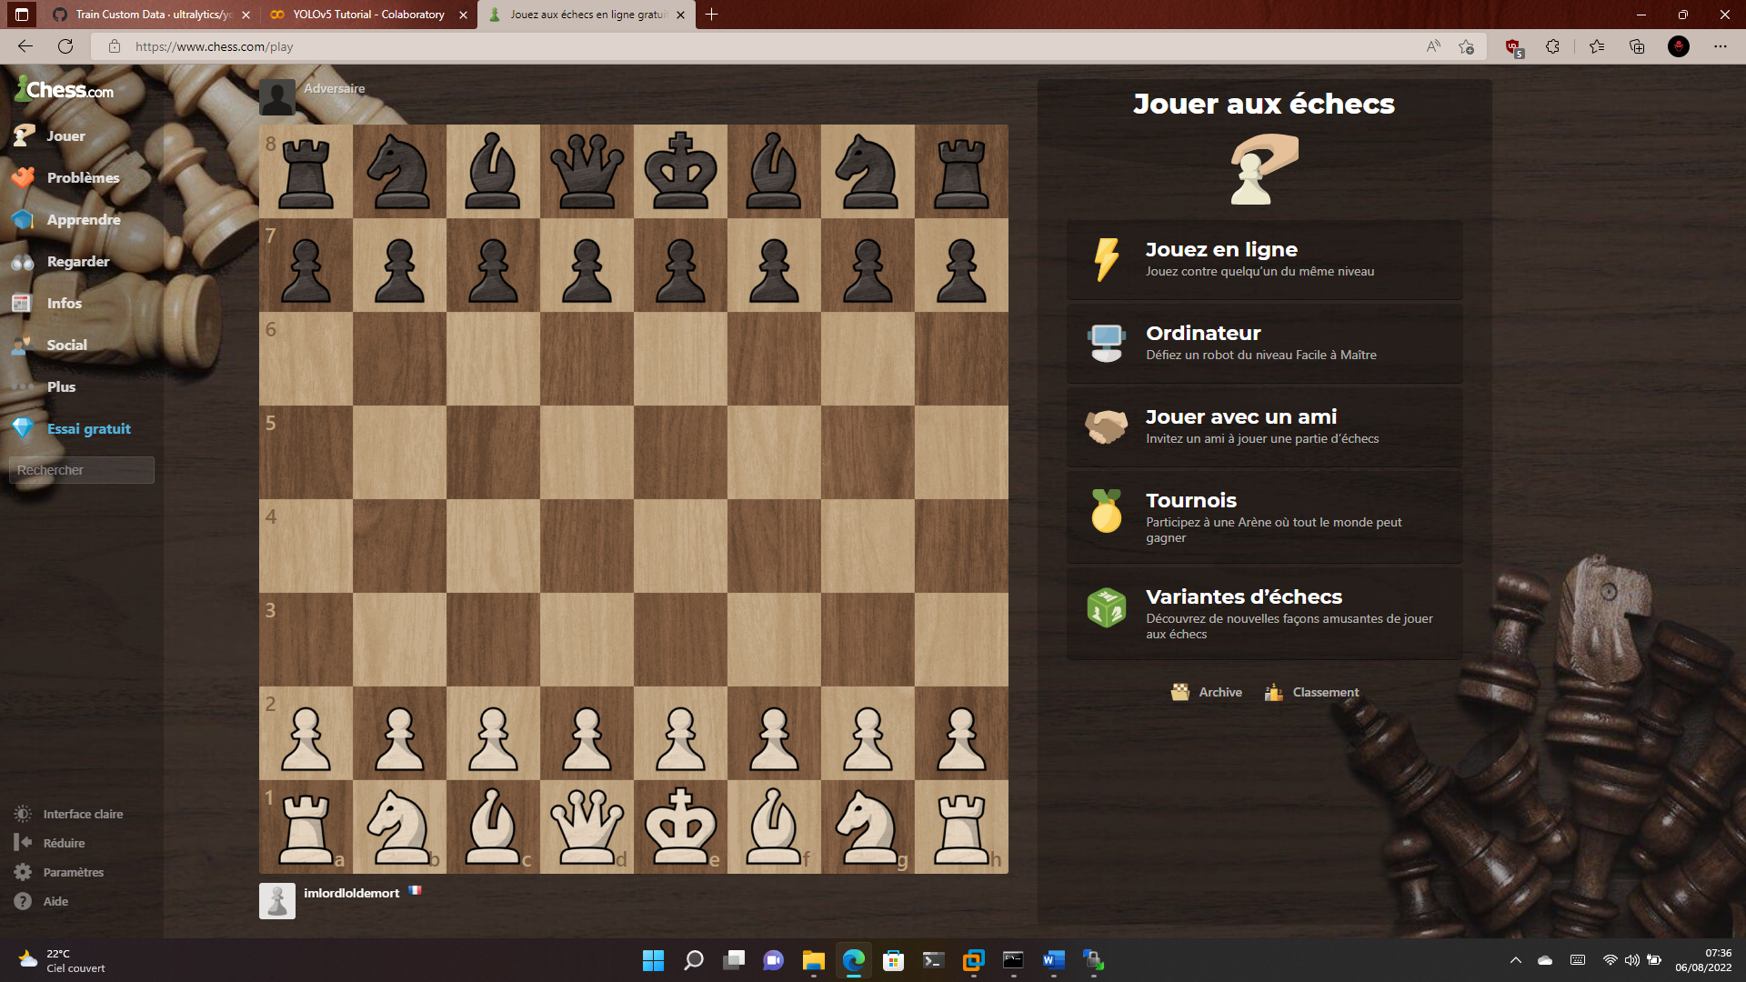Image resolution: width=1746 pixels, height=982 pixels.
Task: Click the Infos newspaper icon
Action: tap(22, 303)
